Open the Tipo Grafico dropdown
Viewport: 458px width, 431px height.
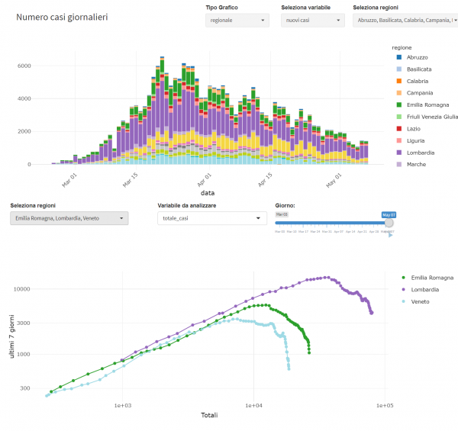click(x=237, y=21)
